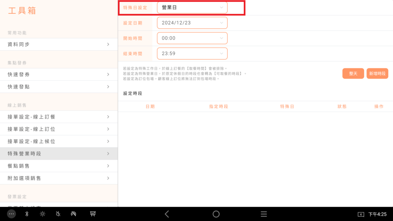Open the recent apps menu icon

coord(264,214)
